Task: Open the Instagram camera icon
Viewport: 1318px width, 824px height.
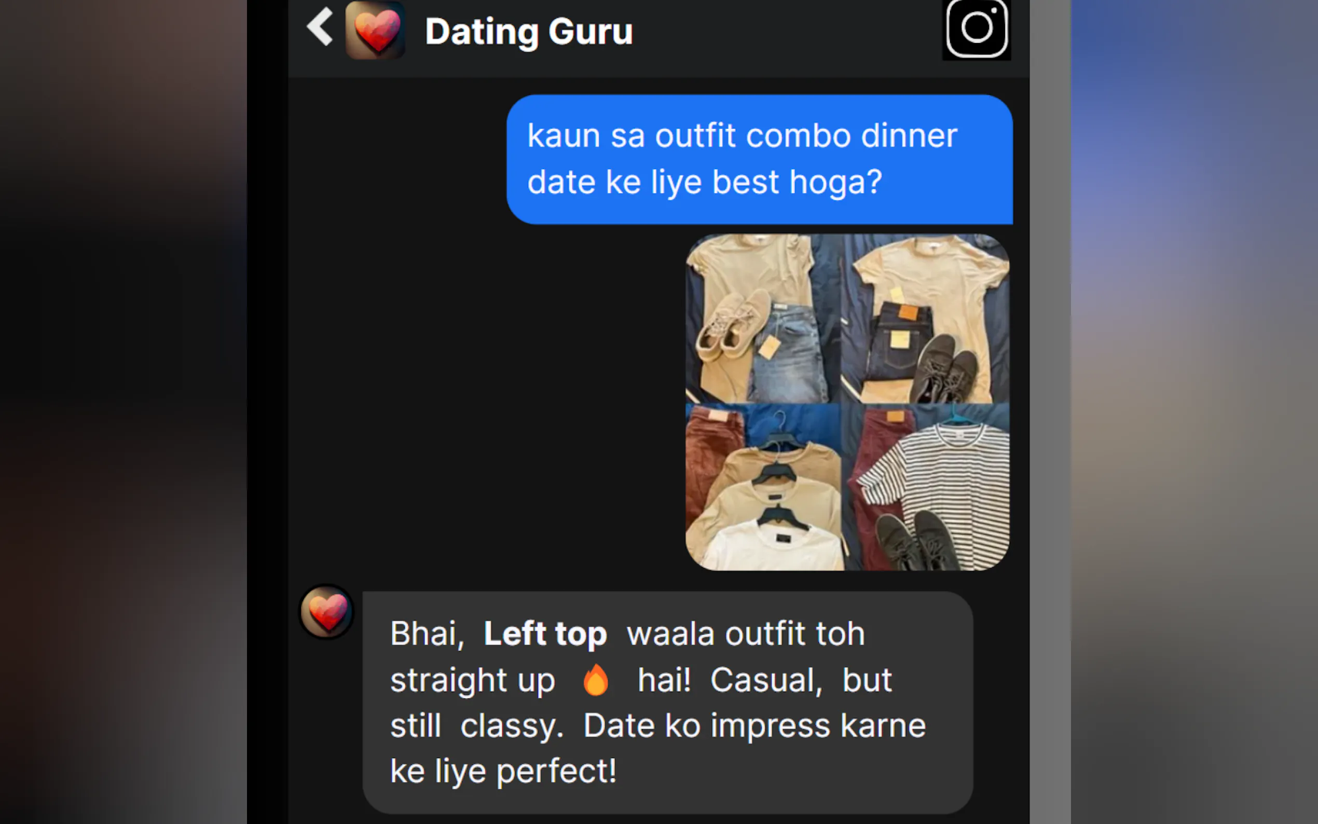Action: point(977,29)
